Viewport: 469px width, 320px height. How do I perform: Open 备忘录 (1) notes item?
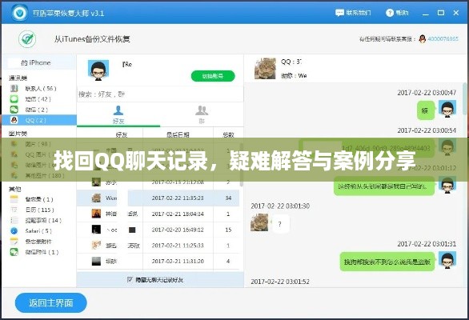(x=39, y=199)
